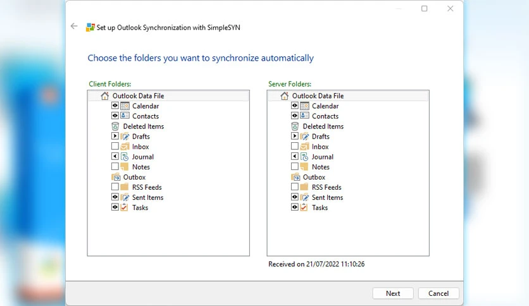529x306 pixels.
Task: Enable the client RSS Feeds checkbox
Action: (115, 187)
